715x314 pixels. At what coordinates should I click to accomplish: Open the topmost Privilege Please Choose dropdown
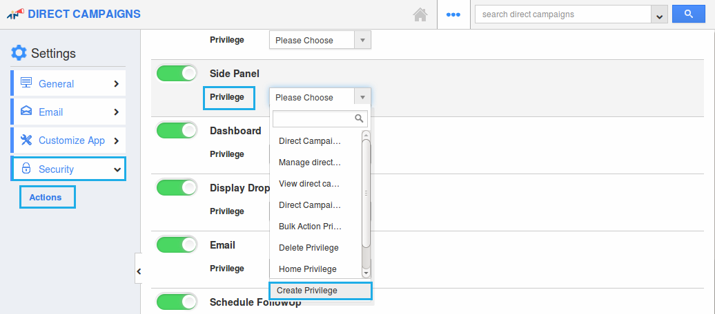320,40
